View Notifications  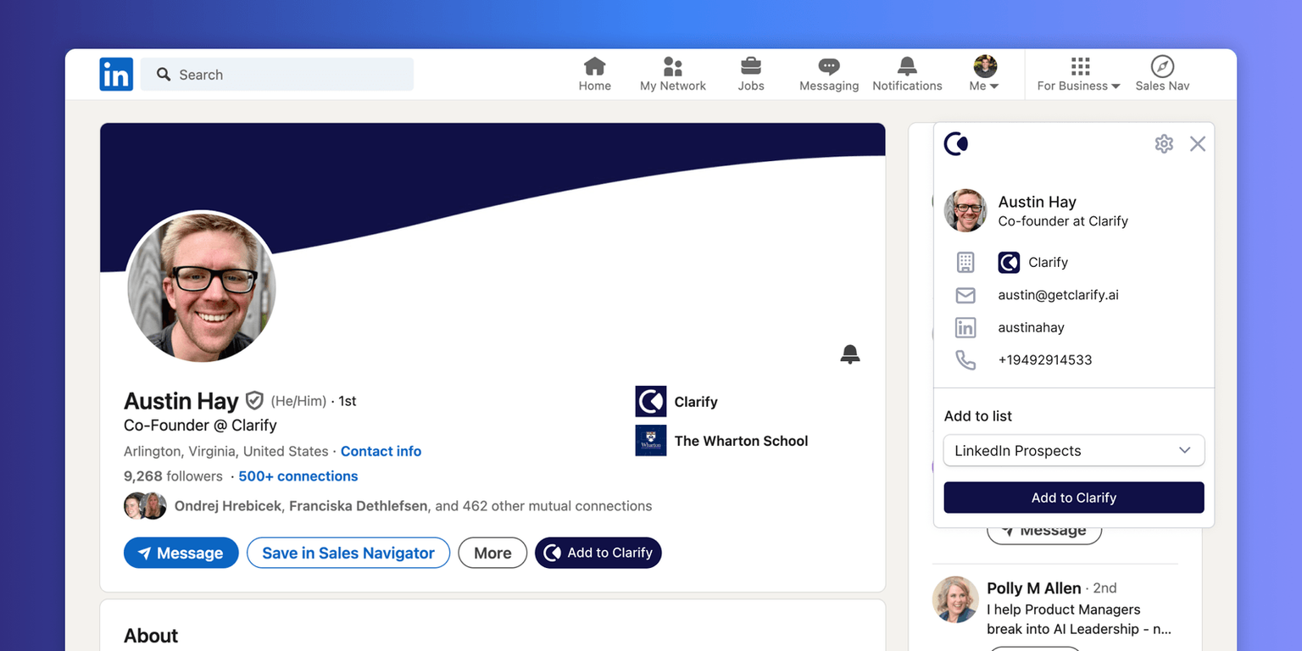[x=907, y=75]
